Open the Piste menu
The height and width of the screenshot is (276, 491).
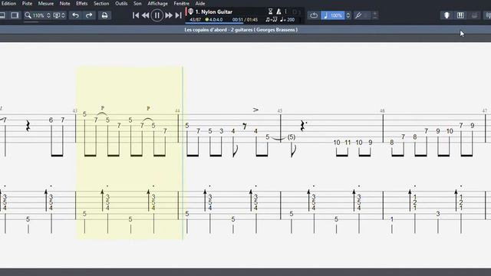(27, 3)
